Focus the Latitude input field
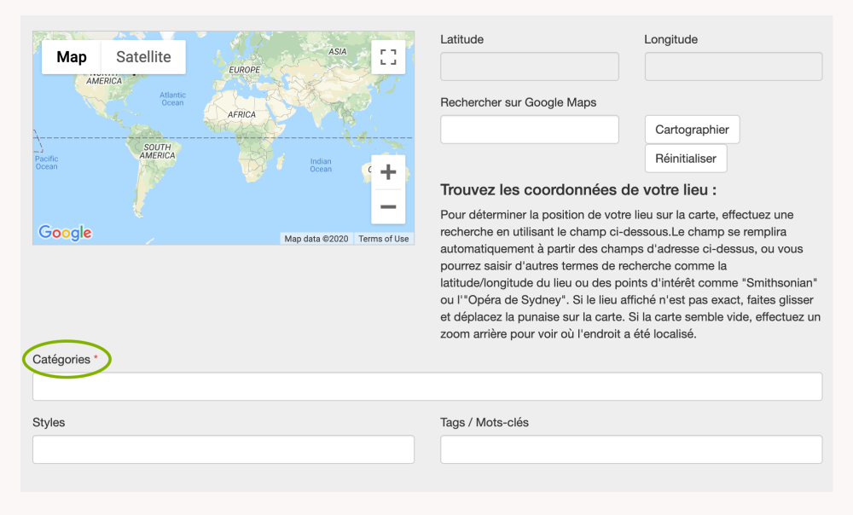Screen dimensions: 853x515 (x=529, y=67)
